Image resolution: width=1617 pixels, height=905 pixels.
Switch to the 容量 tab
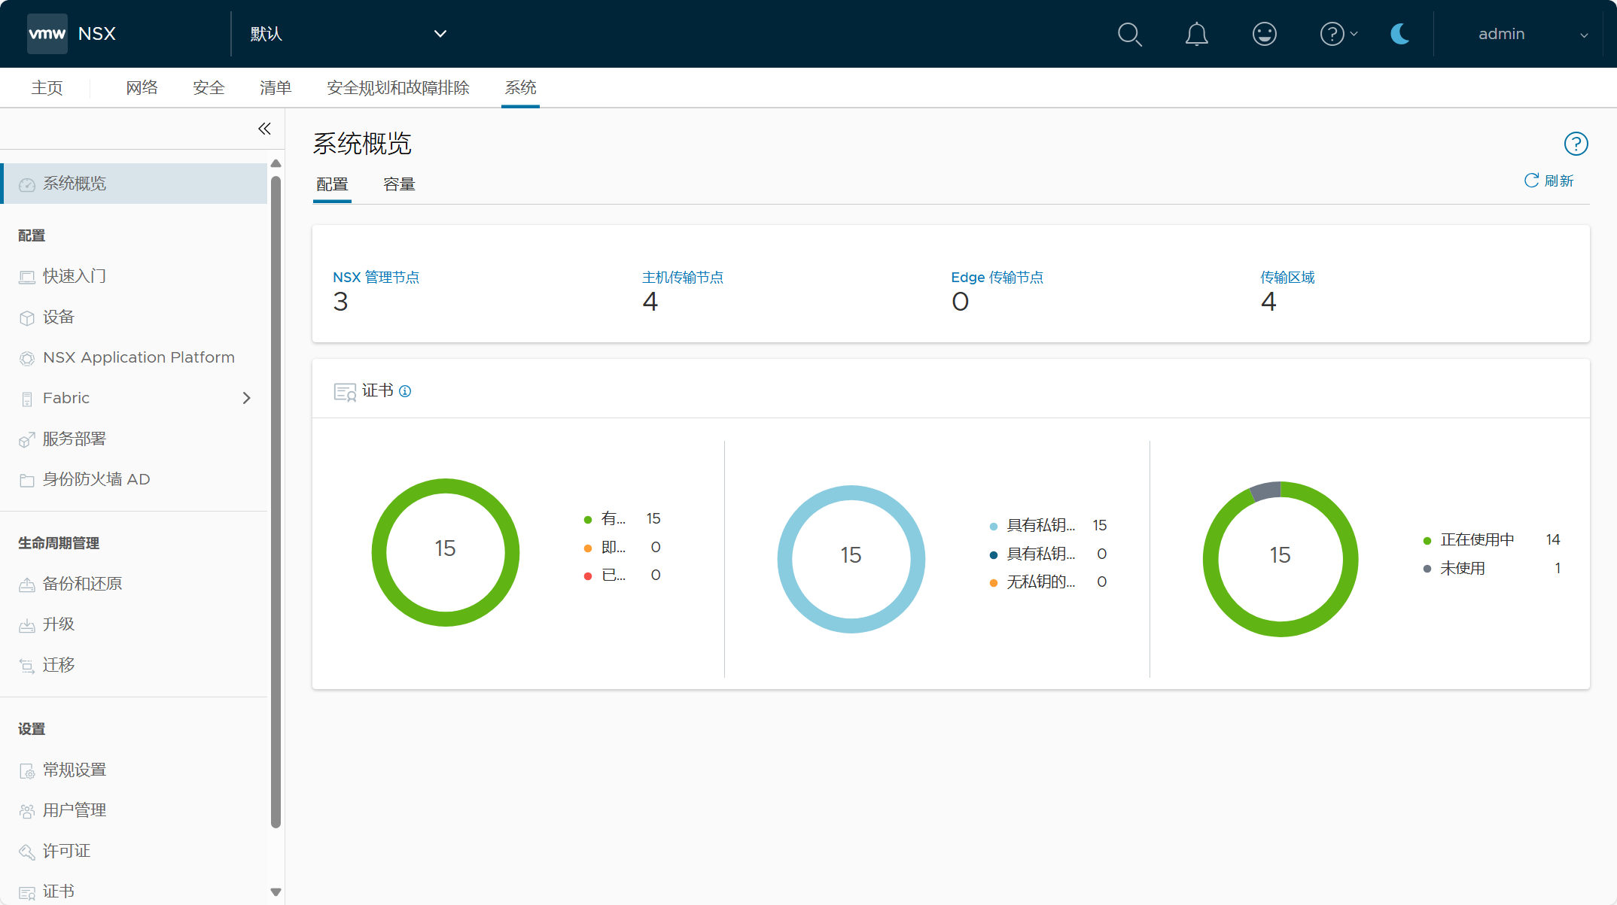399,184
